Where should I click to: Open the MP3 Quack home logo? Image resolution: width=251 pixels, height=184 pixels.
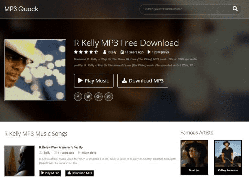pyautogui.click(x=21, y=9)
